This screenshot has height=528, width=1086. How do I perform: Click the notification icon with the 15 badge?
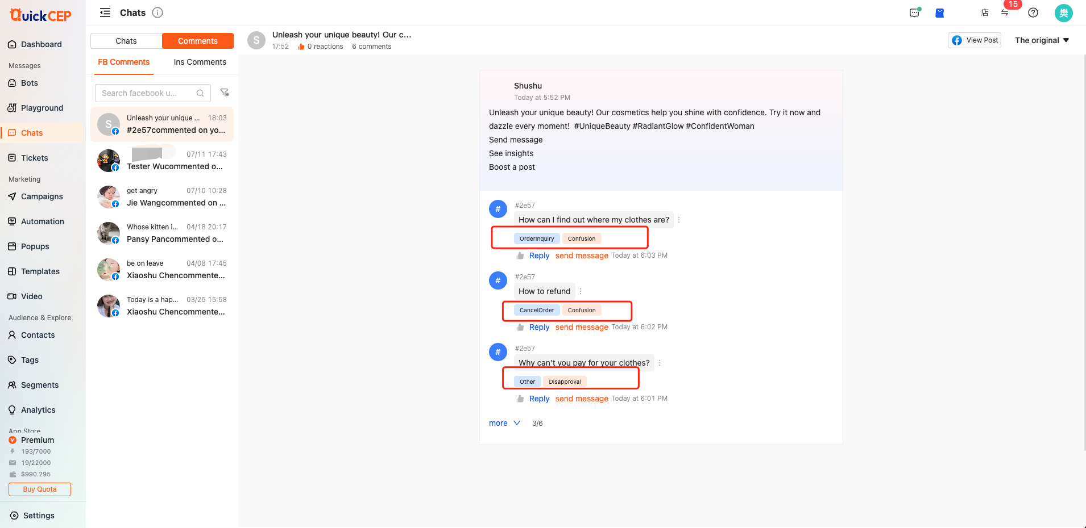1005,12
